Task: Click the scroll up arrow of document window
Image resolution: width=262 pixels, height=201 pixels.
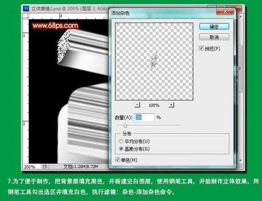Action: pos(241,17)
